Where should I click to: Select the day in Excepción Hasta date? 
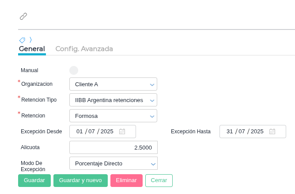pos(230,132)
